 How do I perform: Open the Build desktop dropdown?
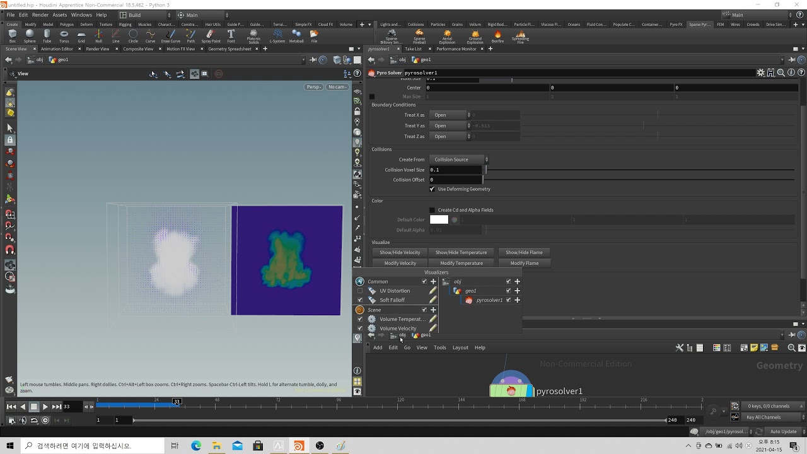pos(144,15)
